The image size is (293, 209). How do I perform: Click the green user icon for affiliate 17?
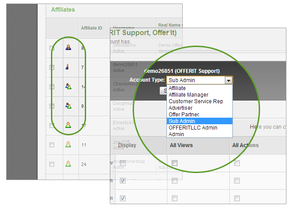point(68,125)
